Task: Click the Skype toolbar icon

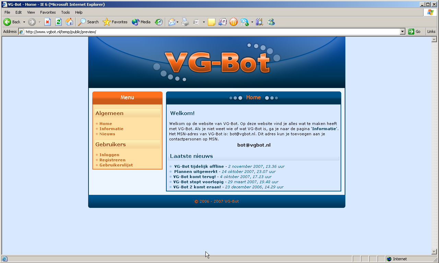Action: click(244, 22)
